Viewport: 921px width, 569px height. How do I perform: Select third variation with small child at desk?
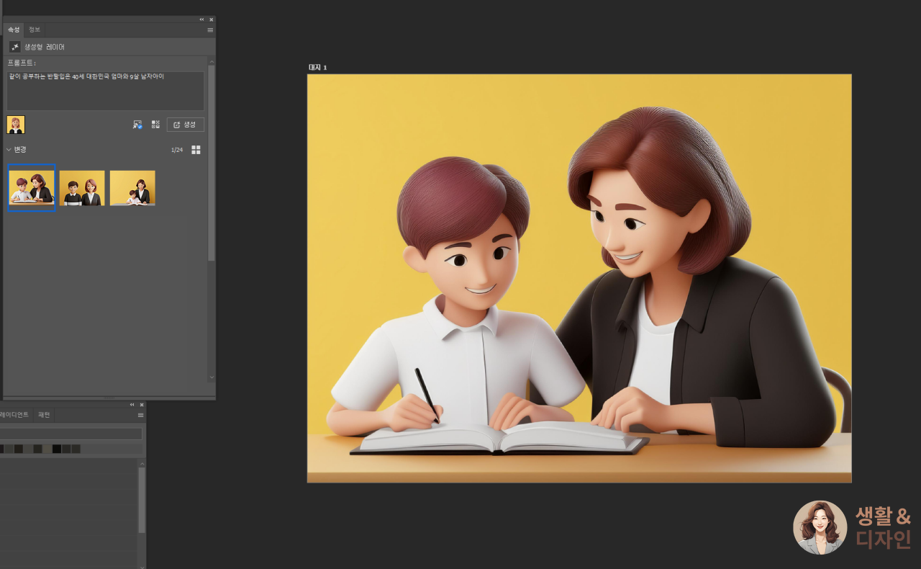tap(132, 188)
